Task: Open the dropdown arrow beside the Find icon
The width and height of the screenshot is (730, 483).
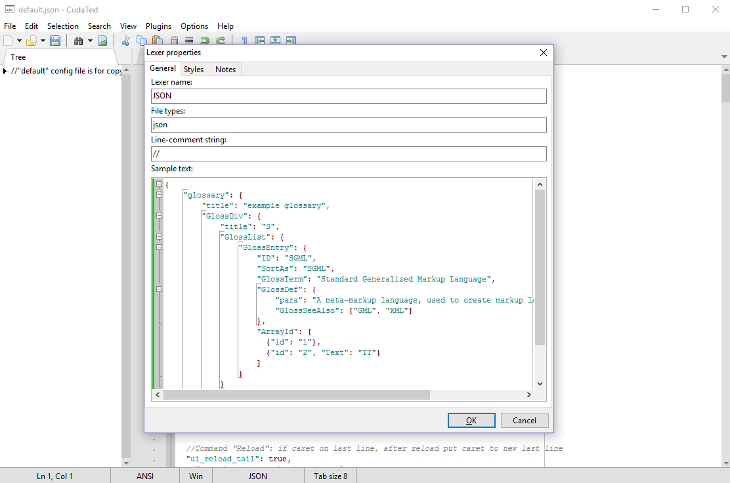Action: click(90, 41)
